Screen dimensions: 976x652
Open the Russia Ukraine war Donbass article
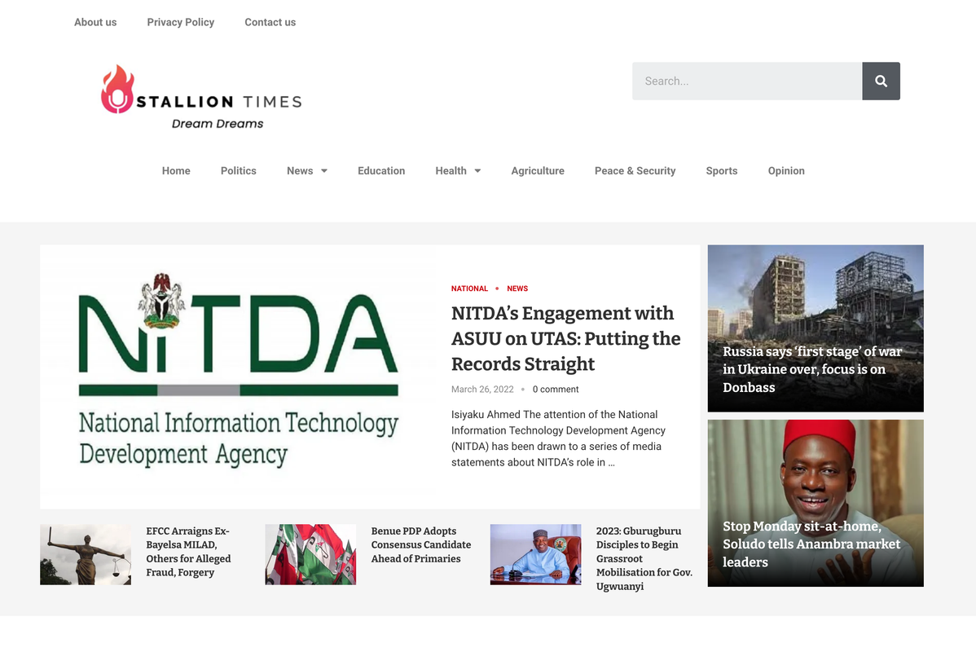click(816, 328)
